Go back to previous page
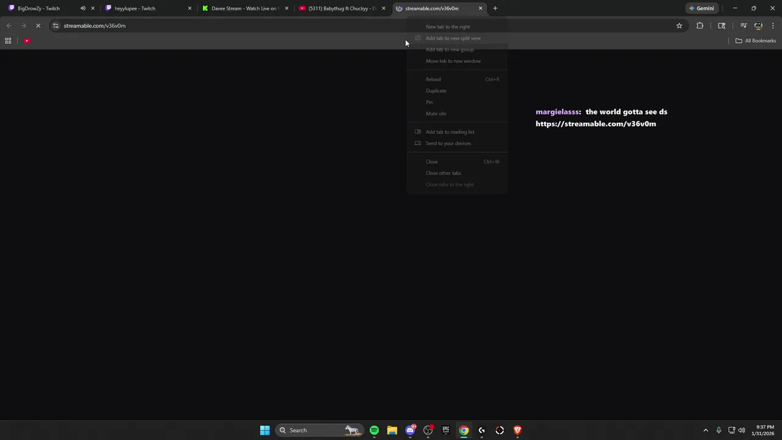Viewport: 782px width, 440px height. pyautogui.click(x=9, y=26)
